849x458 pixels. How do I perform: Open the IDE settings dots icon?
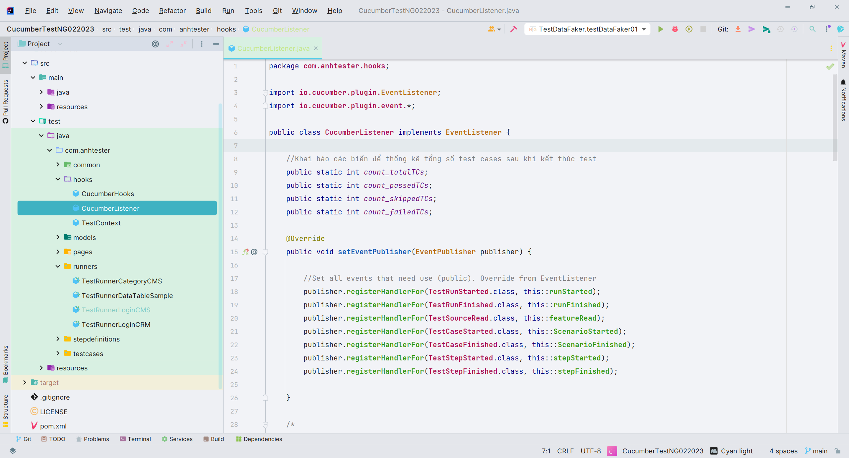point(827,29)
